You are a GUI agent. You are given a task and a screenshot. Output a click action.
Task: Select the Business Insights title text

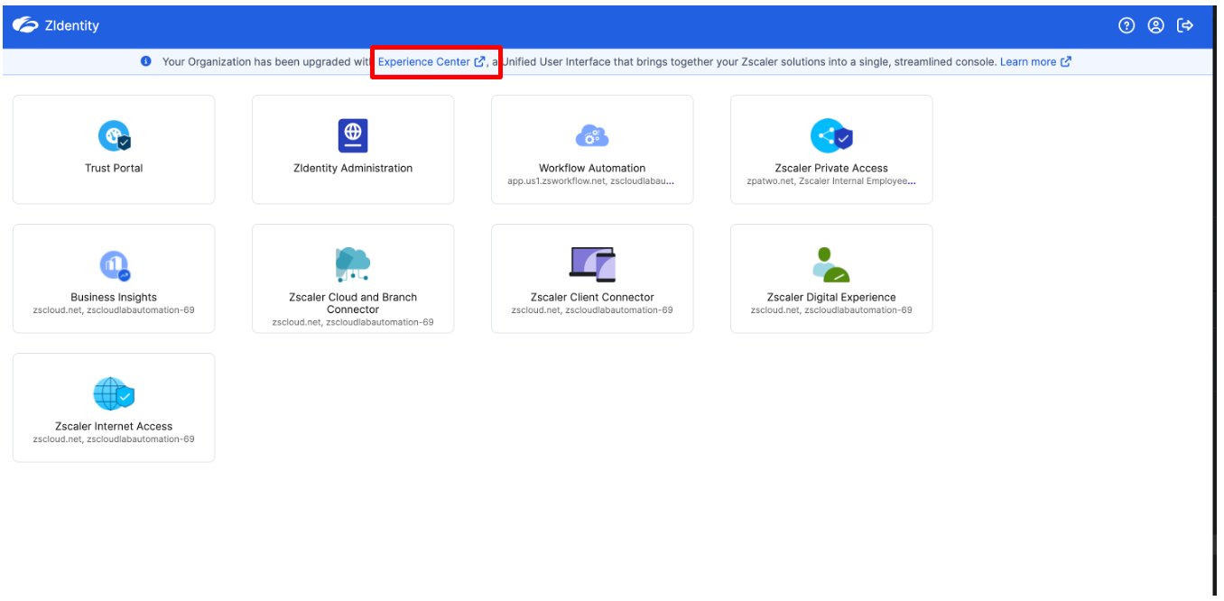pos(114,297)
